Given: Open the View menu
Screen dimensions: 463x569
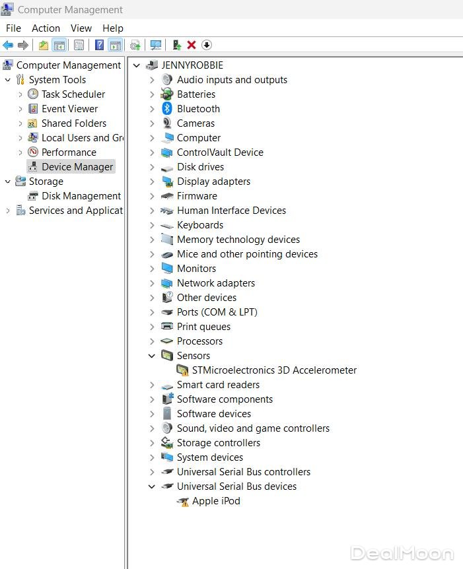Looking at the screenshot, I should point(81,28).
